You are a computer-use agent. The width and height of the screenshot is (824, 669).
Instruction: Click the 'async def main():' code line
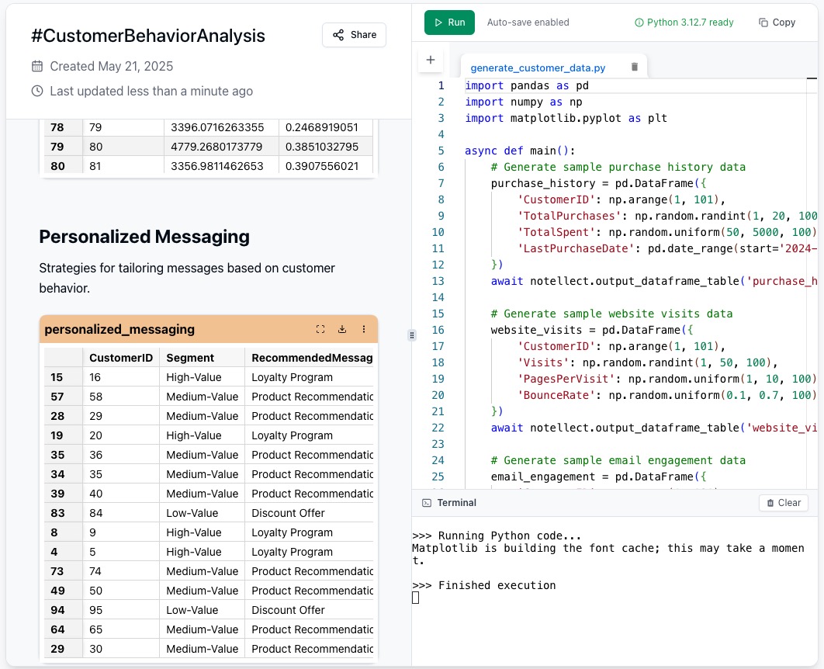(x=520, y=151)
